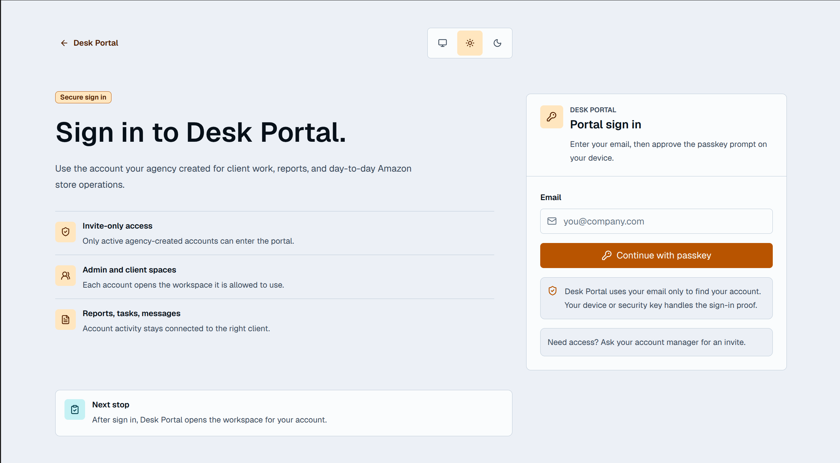Click document icon beside Reports, tasks, messages
Image resolution: width=840 pixels, height=463 pixels.
(x=66, y=320)
